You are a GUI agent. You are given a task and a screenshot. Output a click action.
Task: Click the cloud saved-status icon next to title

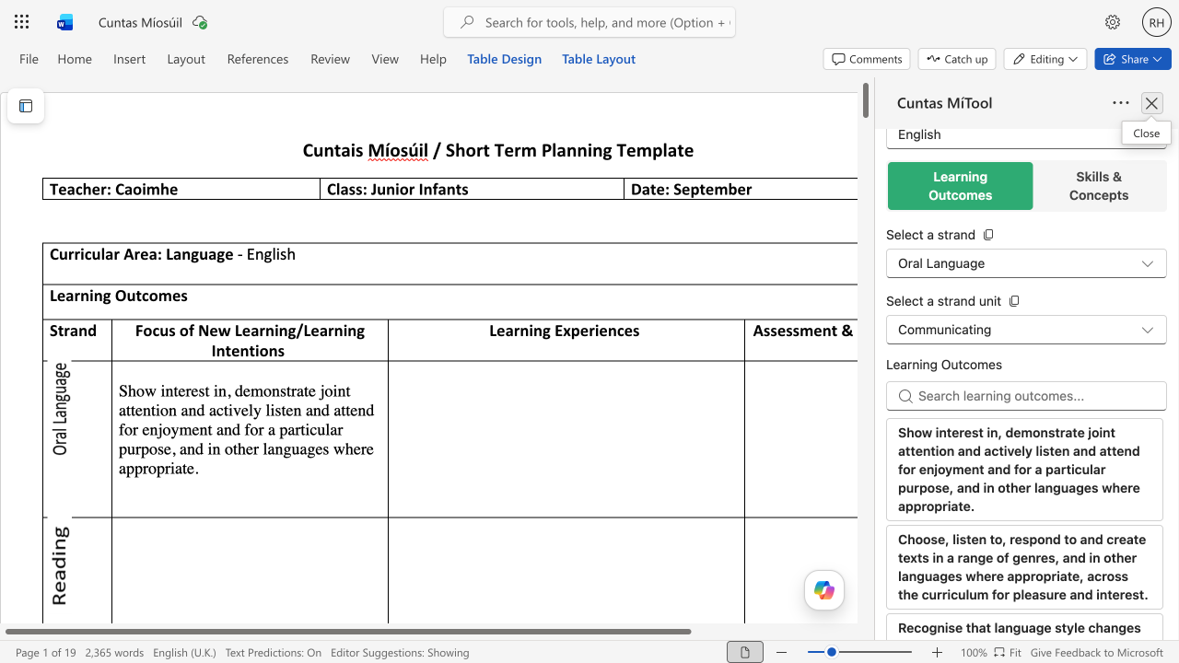click(x=200, y=22)
